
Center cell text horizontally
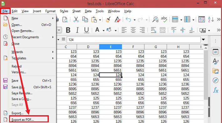[133, 30]
